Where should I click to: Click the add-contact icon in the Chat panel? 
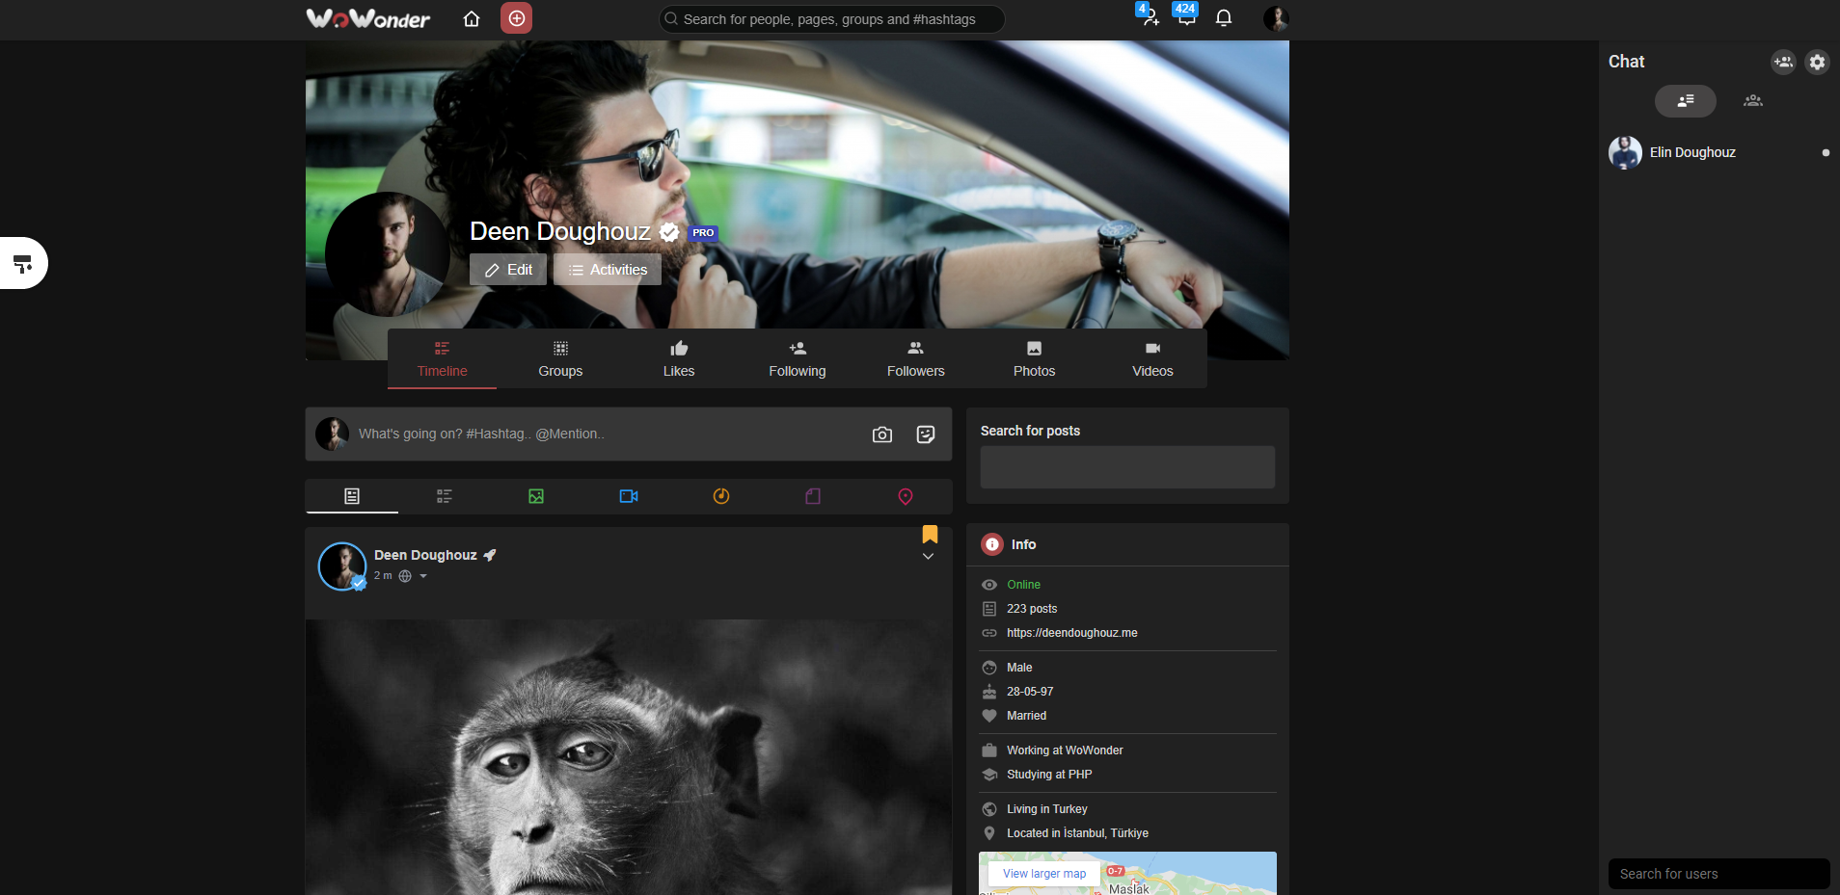(x=1783, y=62)
